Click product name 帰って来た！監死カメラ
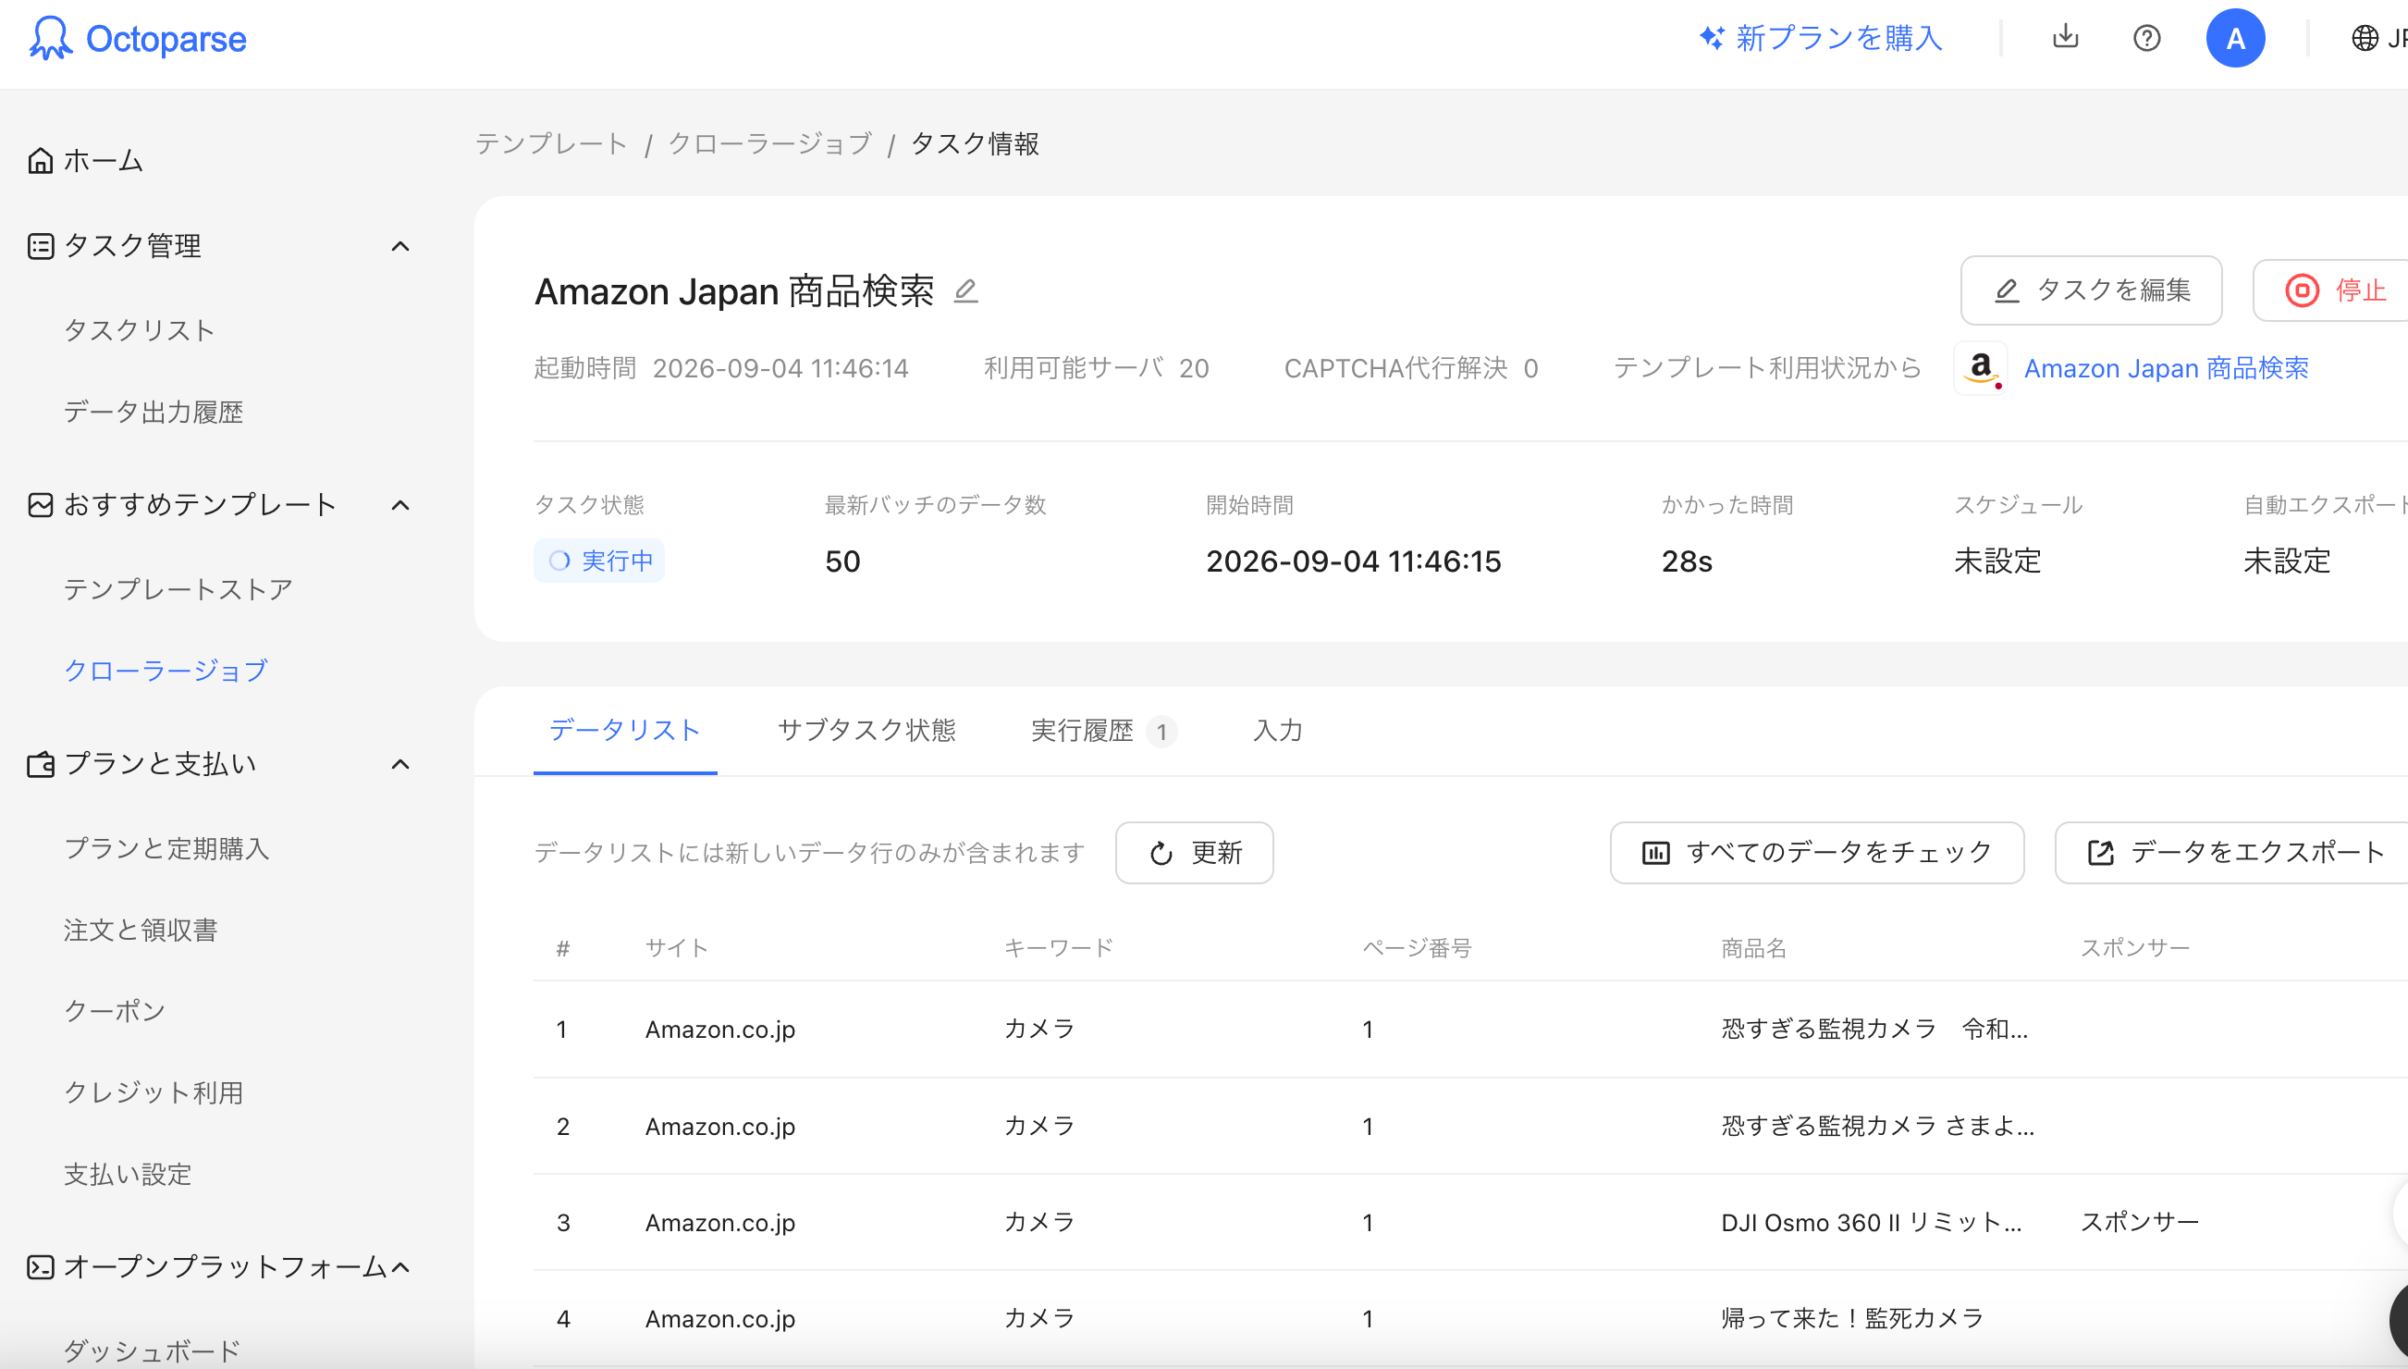The width and height of the screenshot is (2408, 1369). pos(1851,1319)
